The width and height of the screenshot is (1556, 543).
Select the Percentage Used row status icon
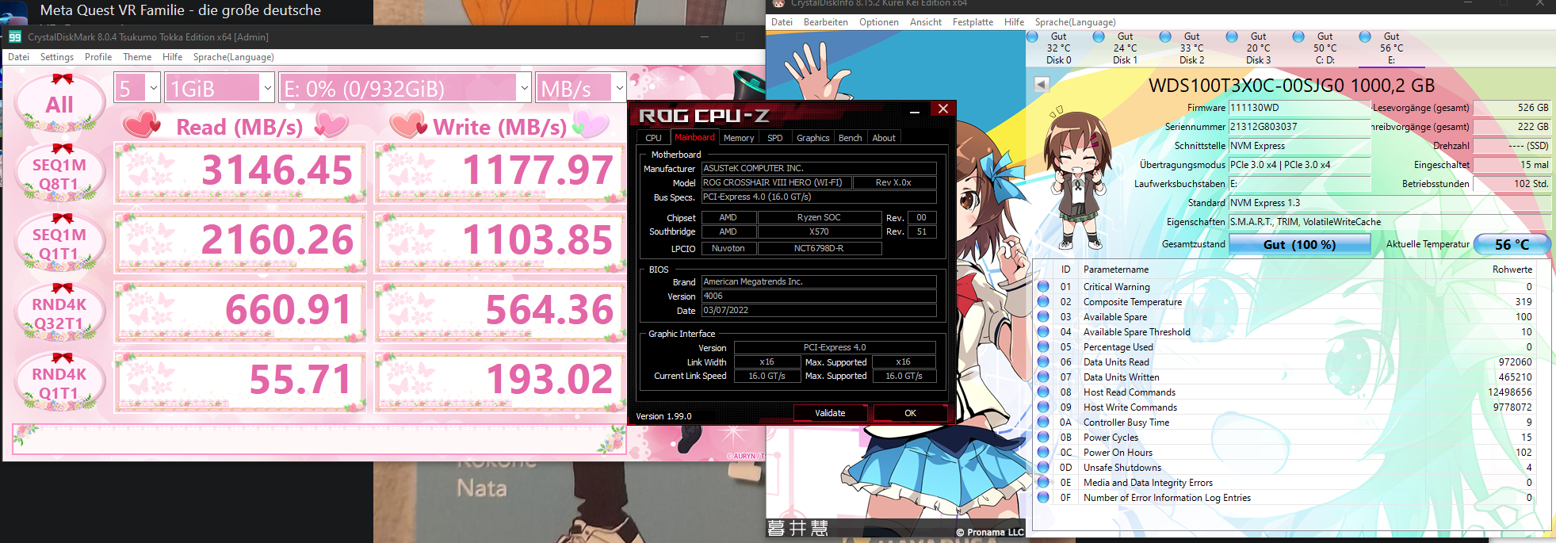click(x=1043, y=347)
